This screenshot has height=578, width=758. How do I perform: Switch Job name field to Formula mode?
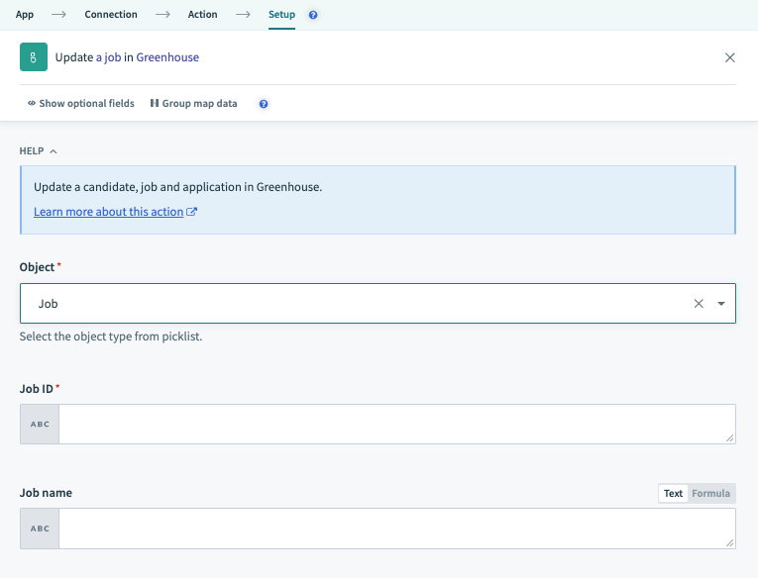[x=710, y=493]
